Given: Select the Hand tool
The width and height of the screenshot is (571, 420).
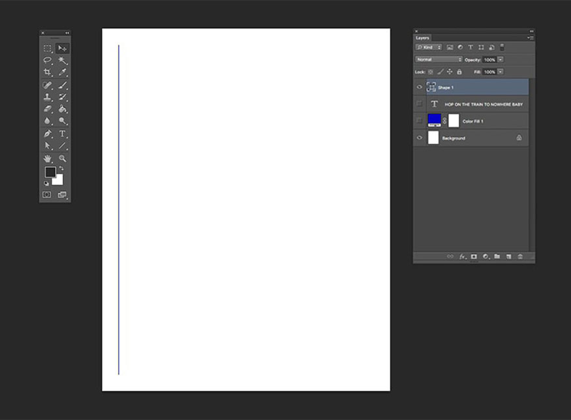Looking at the screenshot, I should 48,158.
